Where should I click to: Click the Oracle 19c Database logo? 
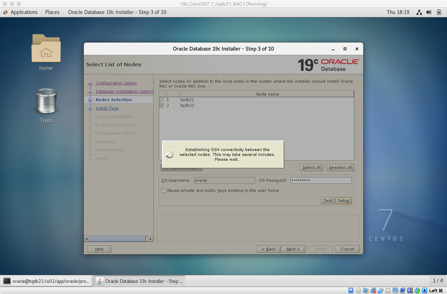[x=328, y=65]
